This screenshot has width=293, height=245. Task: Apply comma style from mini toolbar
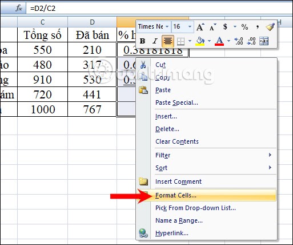coord(258,27)
